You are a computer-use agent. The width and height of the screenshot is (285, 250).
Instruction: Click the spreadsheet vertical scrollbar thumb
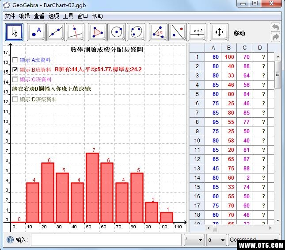coord(277,75)
